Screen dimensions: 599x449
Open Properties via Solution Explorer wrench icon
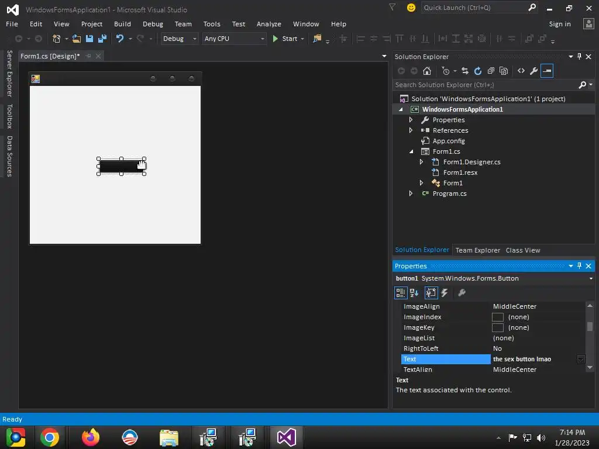[x=534, y=71]
